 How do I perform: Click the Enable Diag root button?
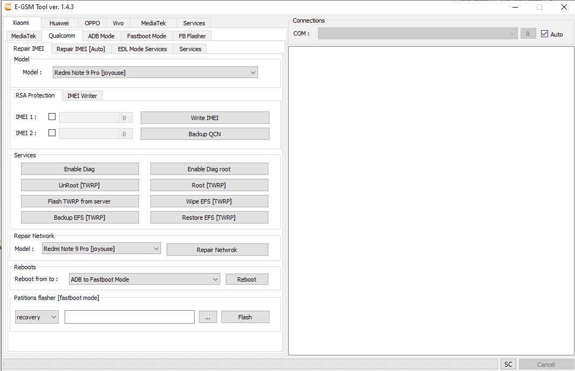[209, 169]
